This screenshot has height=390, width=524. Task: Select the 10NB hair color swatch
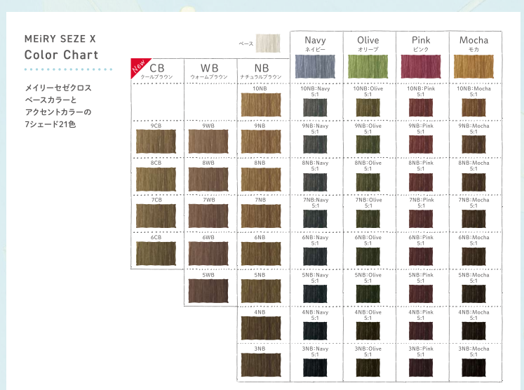coord(261,105)
